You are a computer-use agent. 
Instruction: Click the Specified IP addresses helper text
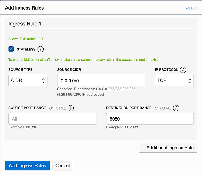tap(96, 89)
